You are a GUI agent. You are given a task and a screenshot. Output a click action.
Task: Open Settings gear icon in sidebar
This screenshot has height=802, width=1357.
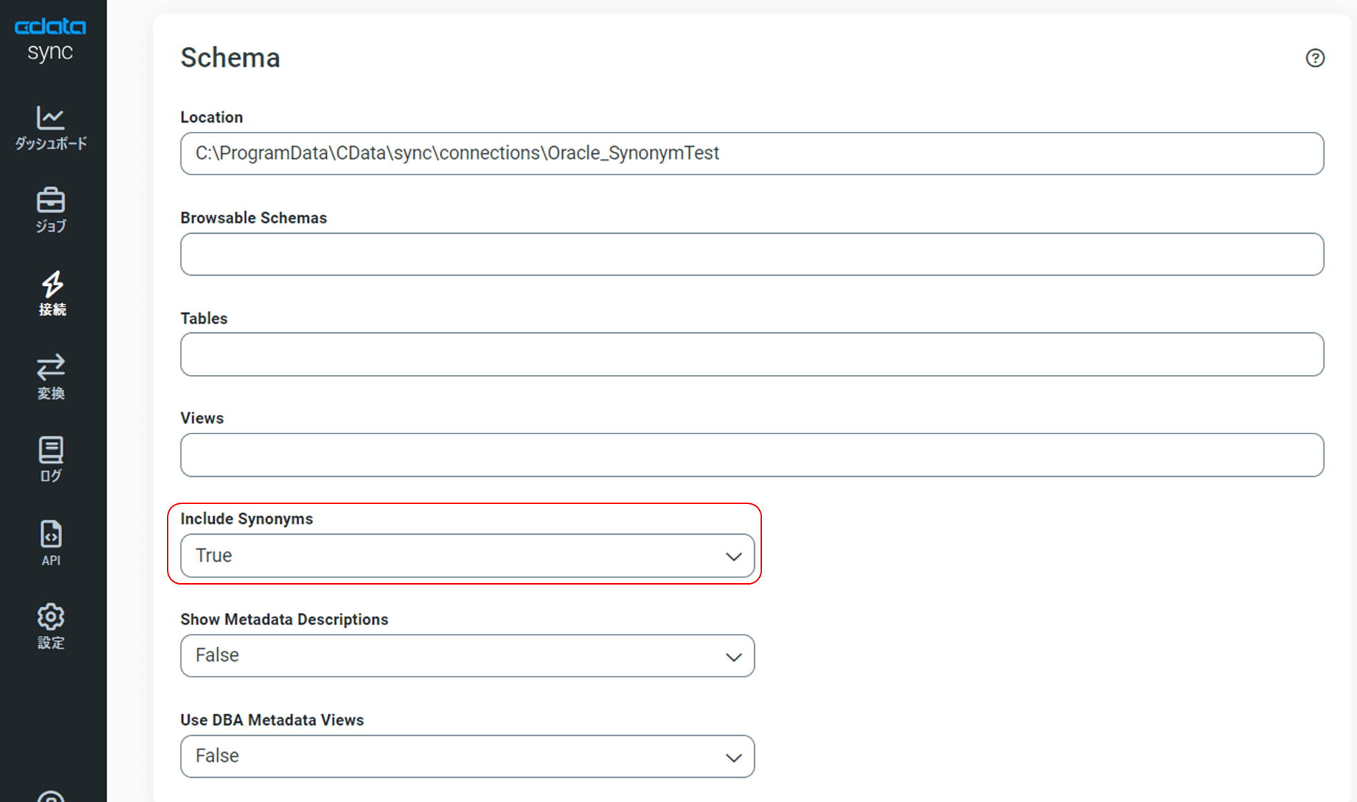[51, 617]
